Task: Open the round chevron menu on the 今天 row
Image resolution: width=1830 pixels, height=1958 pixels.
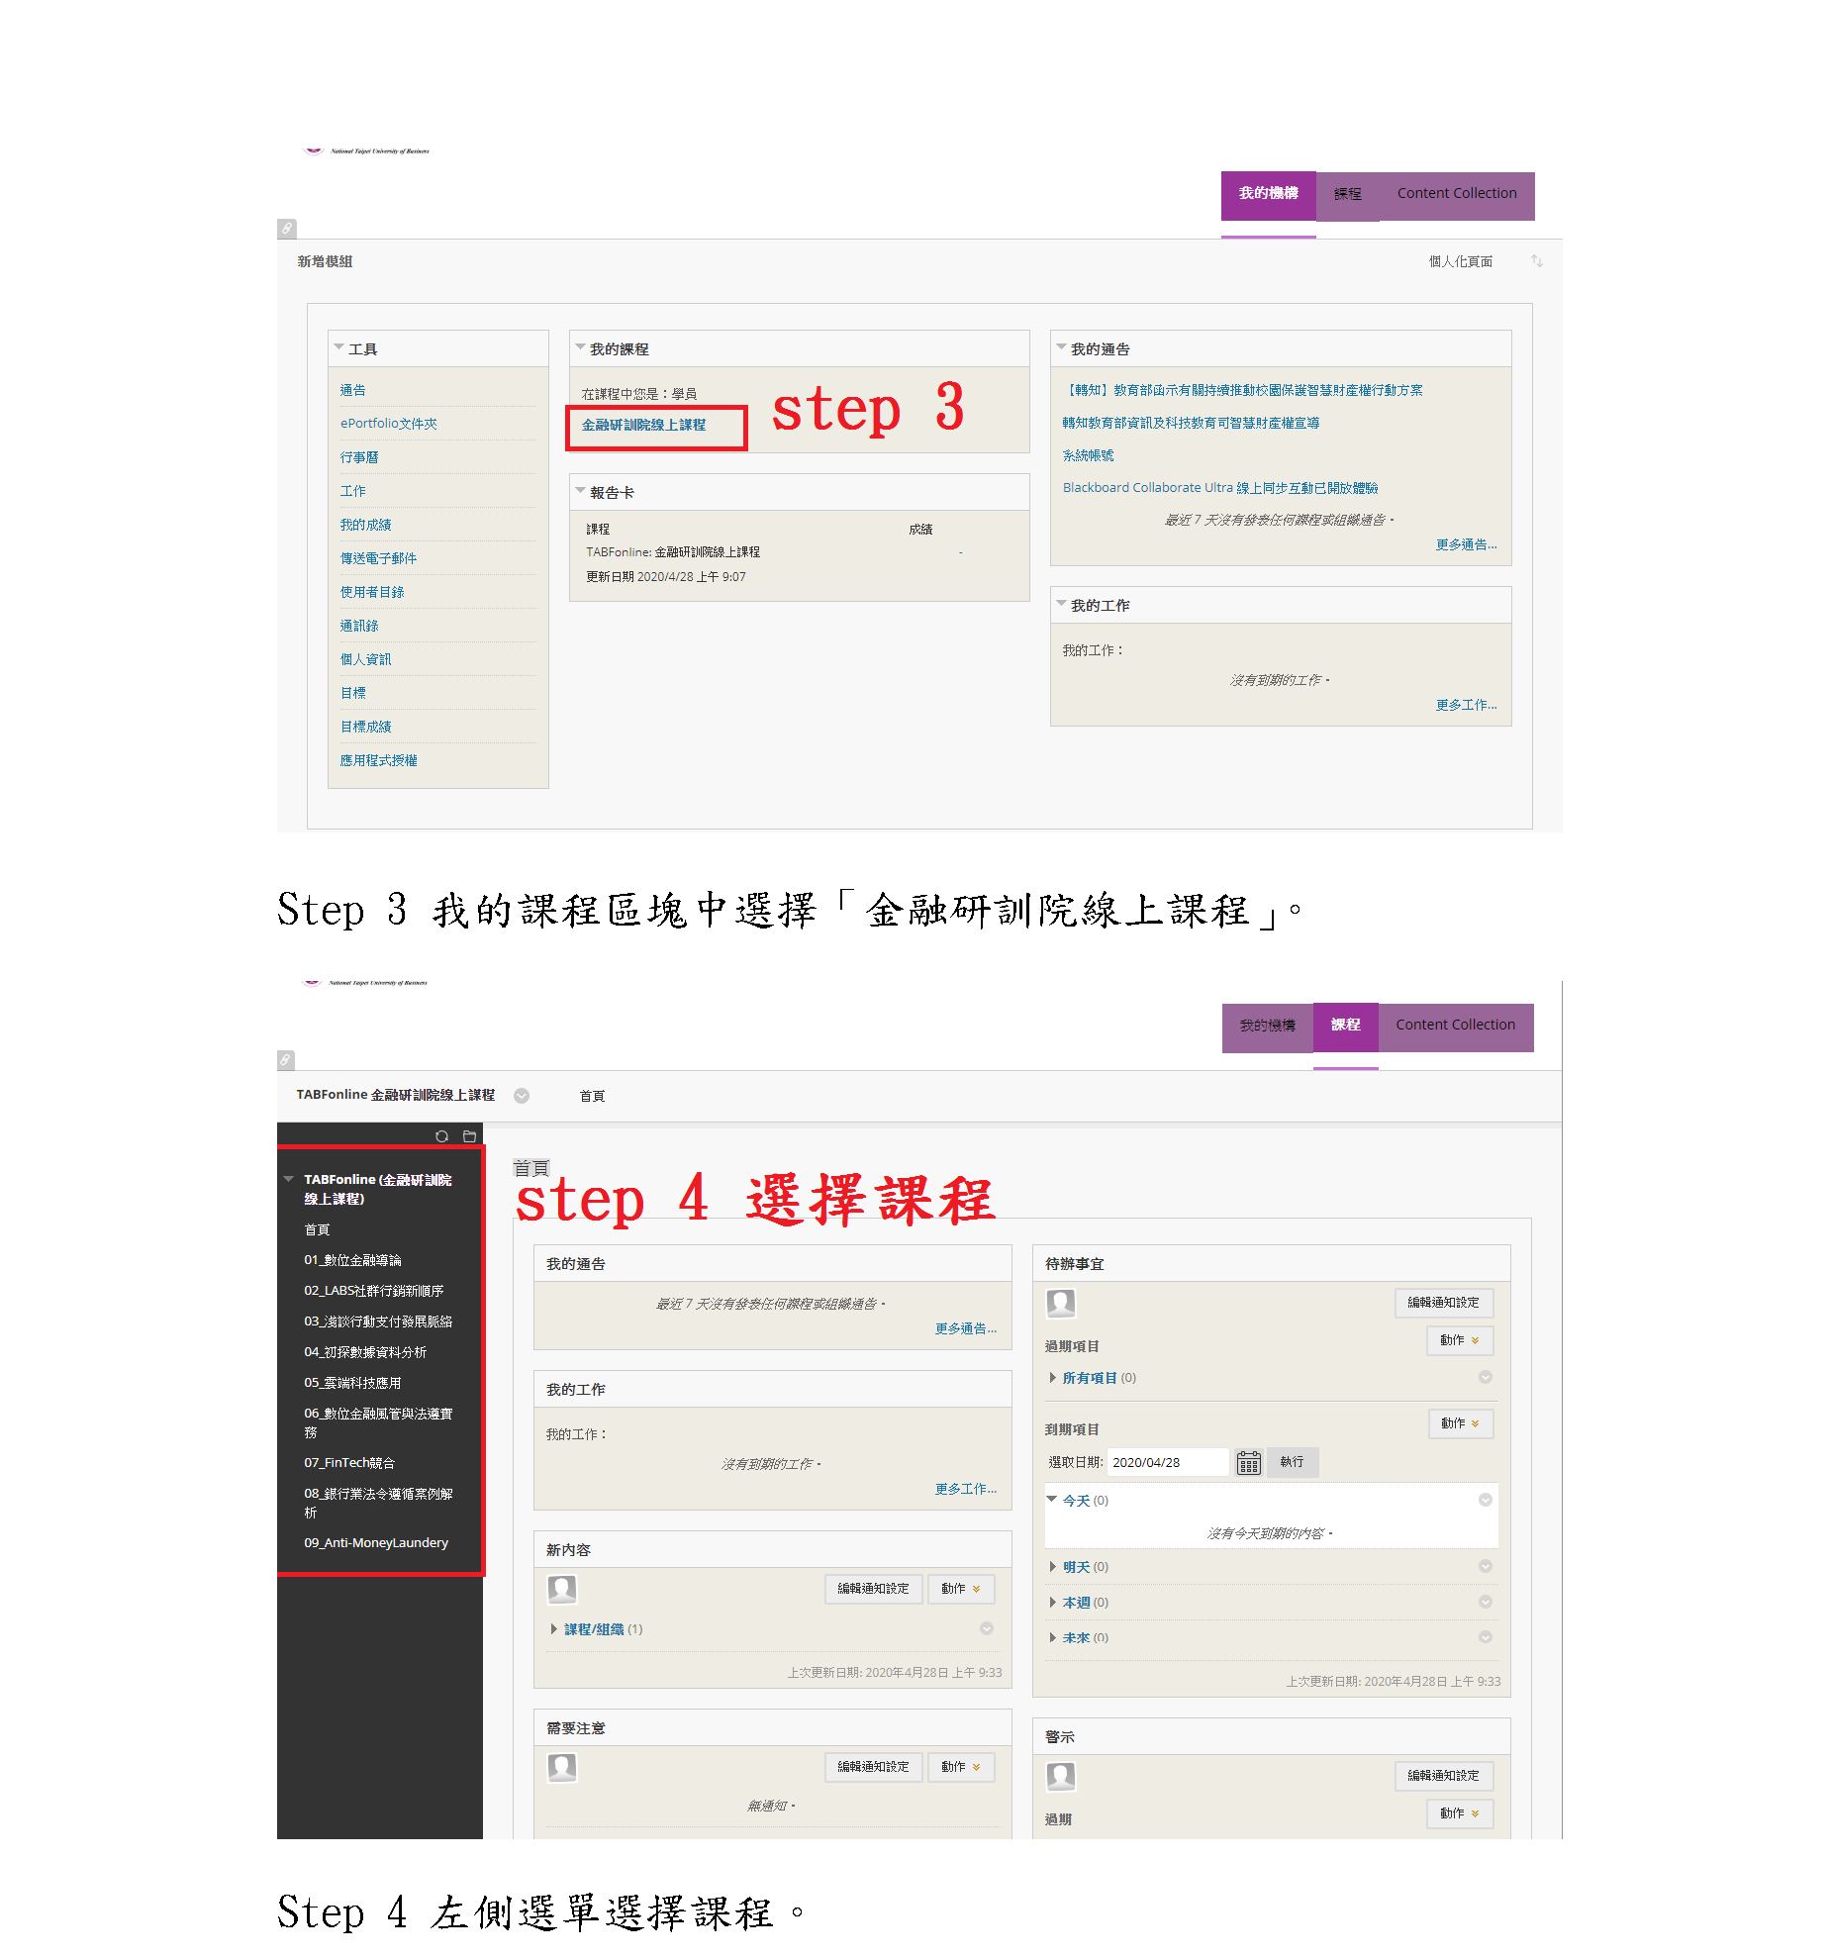Action: (x=1485, y=1500)
